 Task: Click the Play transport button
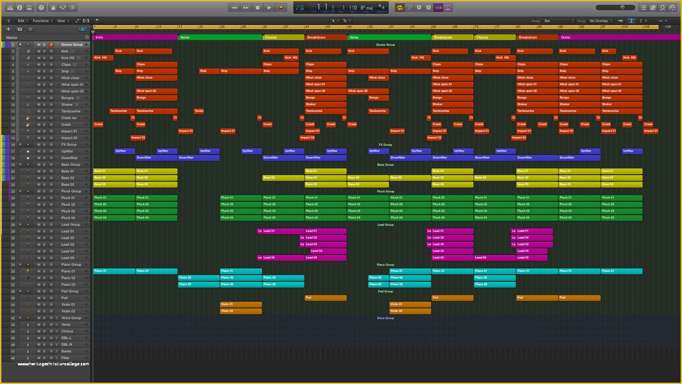pos(269,8)
